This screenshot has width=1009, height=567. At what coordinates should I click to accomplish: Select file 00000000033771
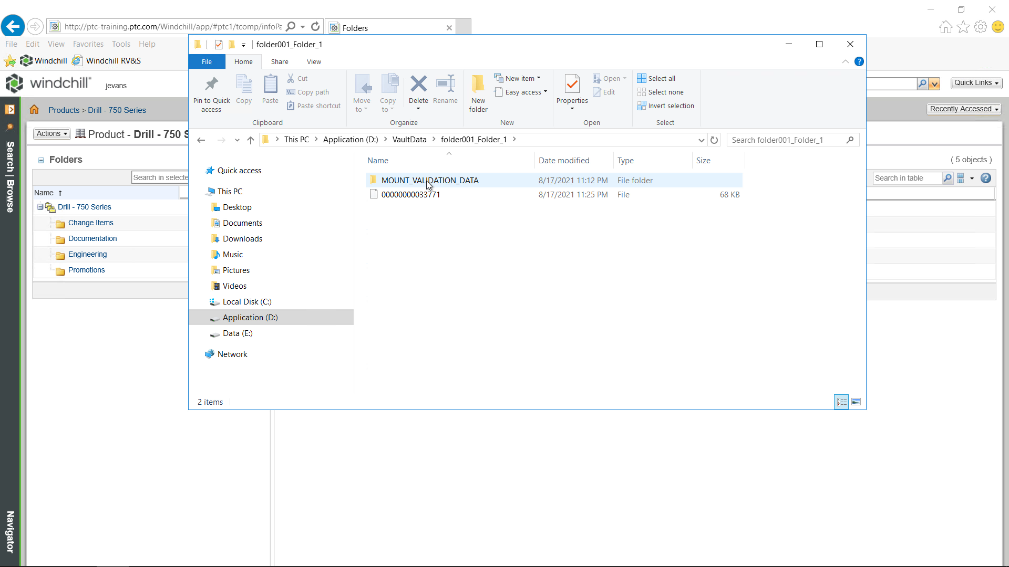tap(554, 194)
